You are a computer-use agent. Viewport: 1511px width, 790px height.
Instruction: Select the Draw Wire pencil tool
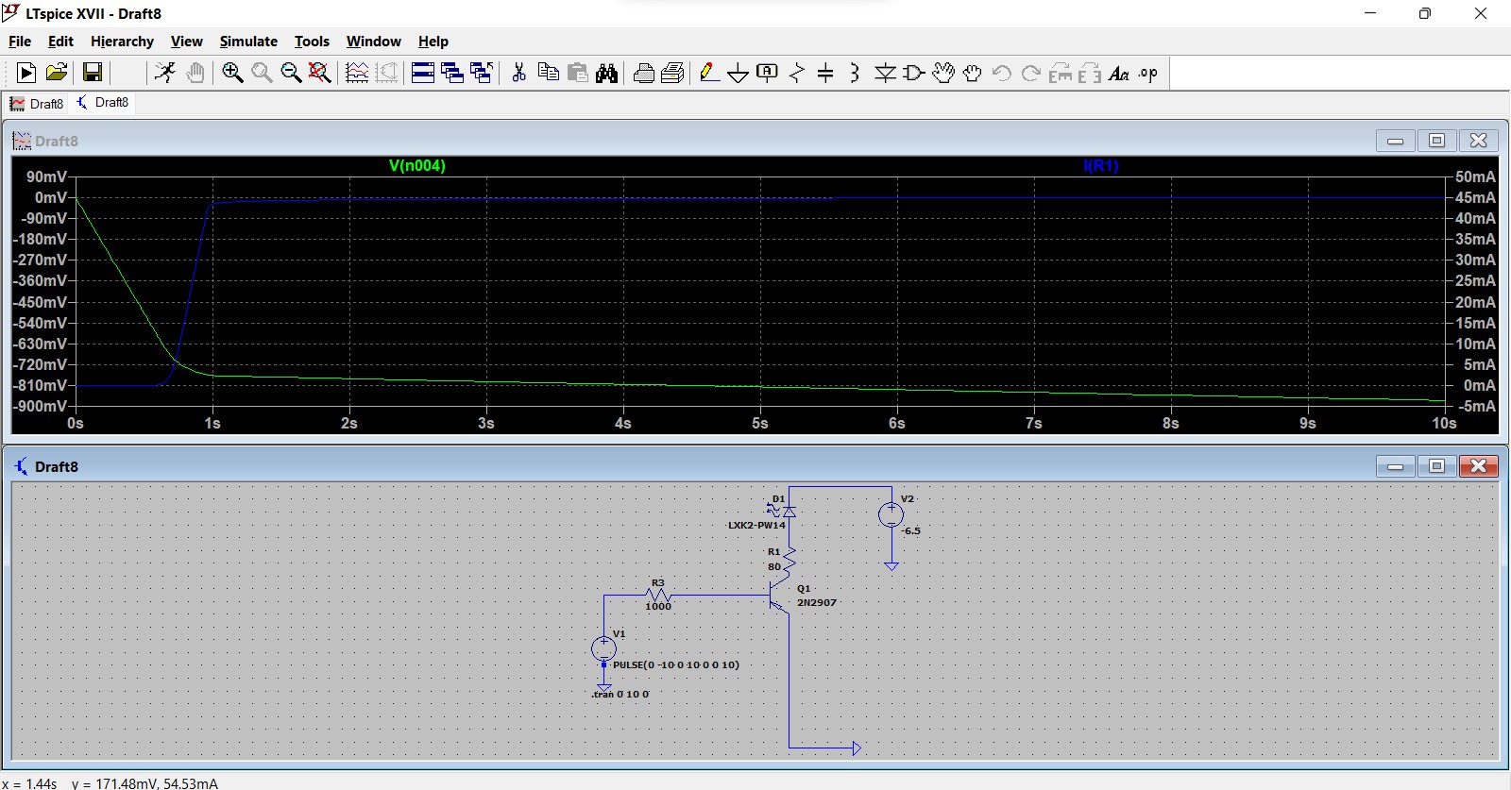point(709,73)
